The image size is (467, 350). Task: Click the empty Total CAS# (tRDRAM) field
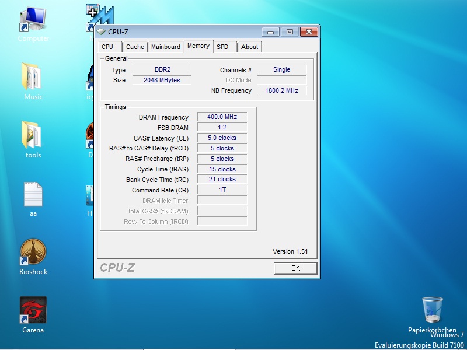pyautogui.click(x=222, y=211)
